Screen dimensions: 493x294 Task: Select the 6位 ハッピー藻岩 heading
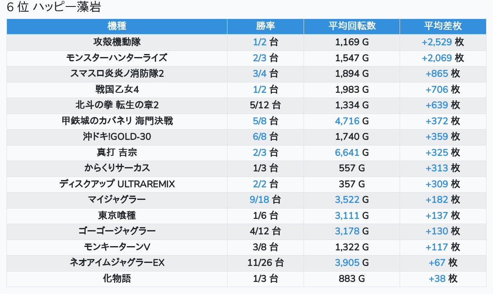point(54,8)
